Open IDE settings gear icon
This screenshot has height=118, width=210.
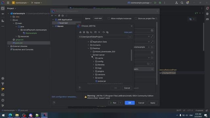click(187, 3)
